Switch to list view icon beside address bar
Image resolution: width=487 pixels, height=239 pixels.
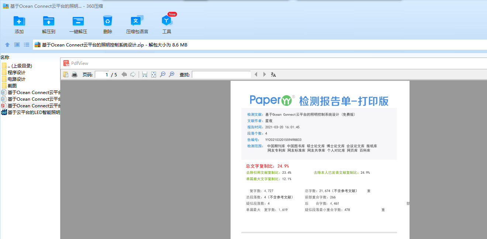click(27, 45)
